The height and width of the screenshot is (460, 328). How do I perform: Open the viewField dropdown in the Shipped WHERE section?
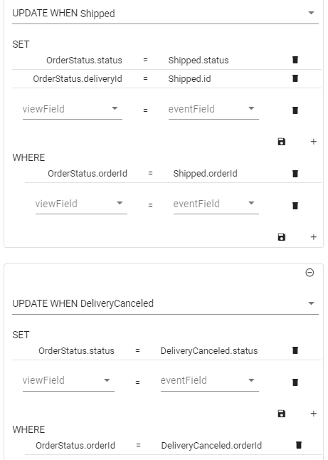click(81, 204)
